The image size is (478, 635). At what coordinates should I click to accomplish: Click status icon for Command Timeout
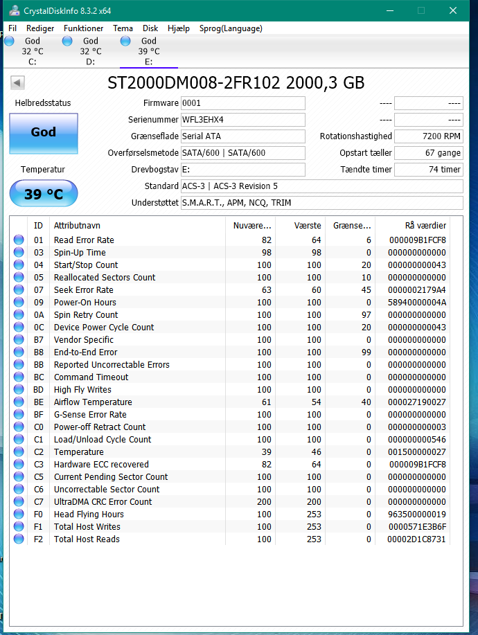[x=19, y=377]
